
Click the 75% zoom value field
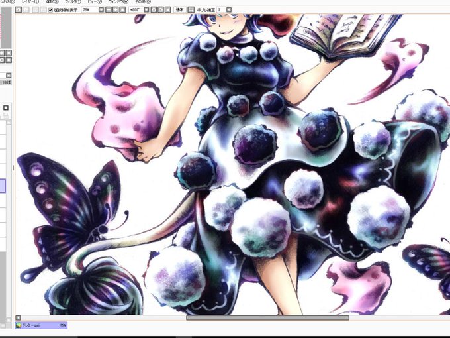[x=90, y=10]
